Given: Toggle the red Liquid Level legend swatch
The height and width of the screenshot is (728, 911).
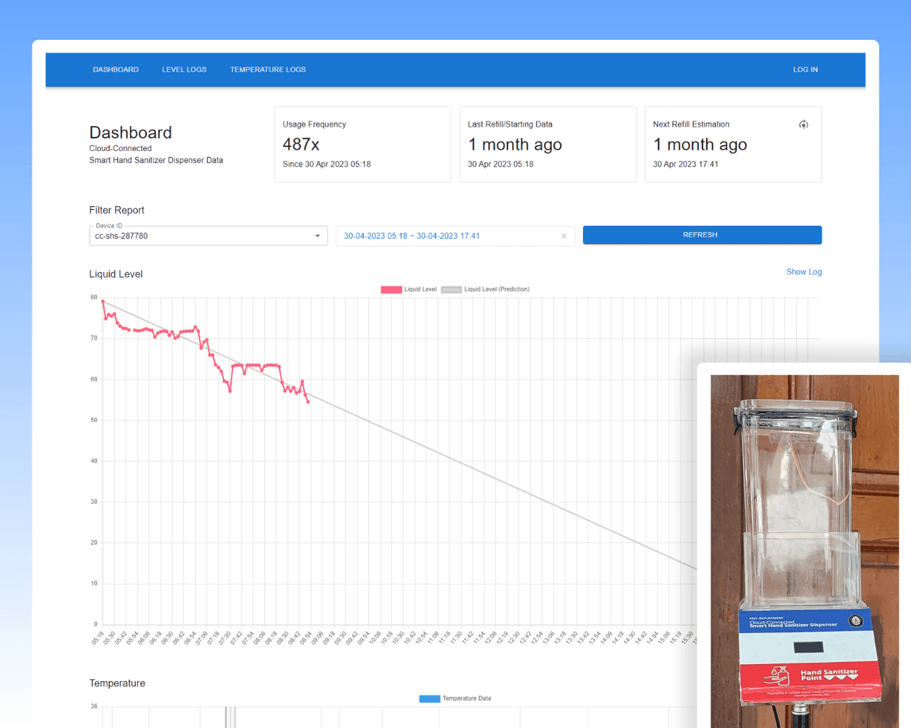Looking at the screenshot, I should pyautogui.click(x=391, y=290).
